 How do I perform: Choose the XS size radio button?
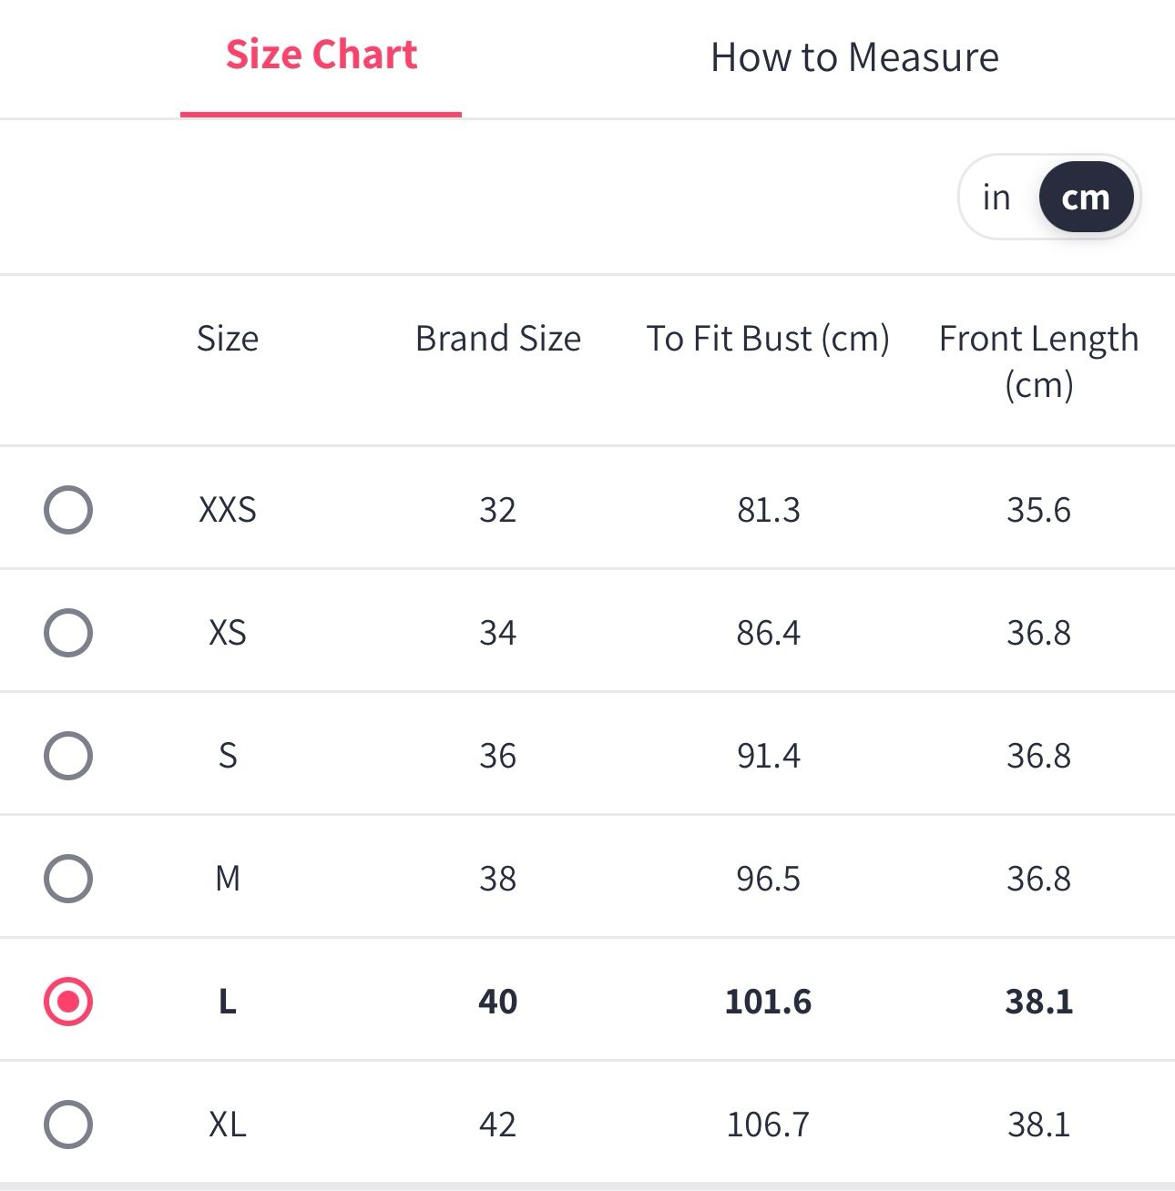pos(68,632)
